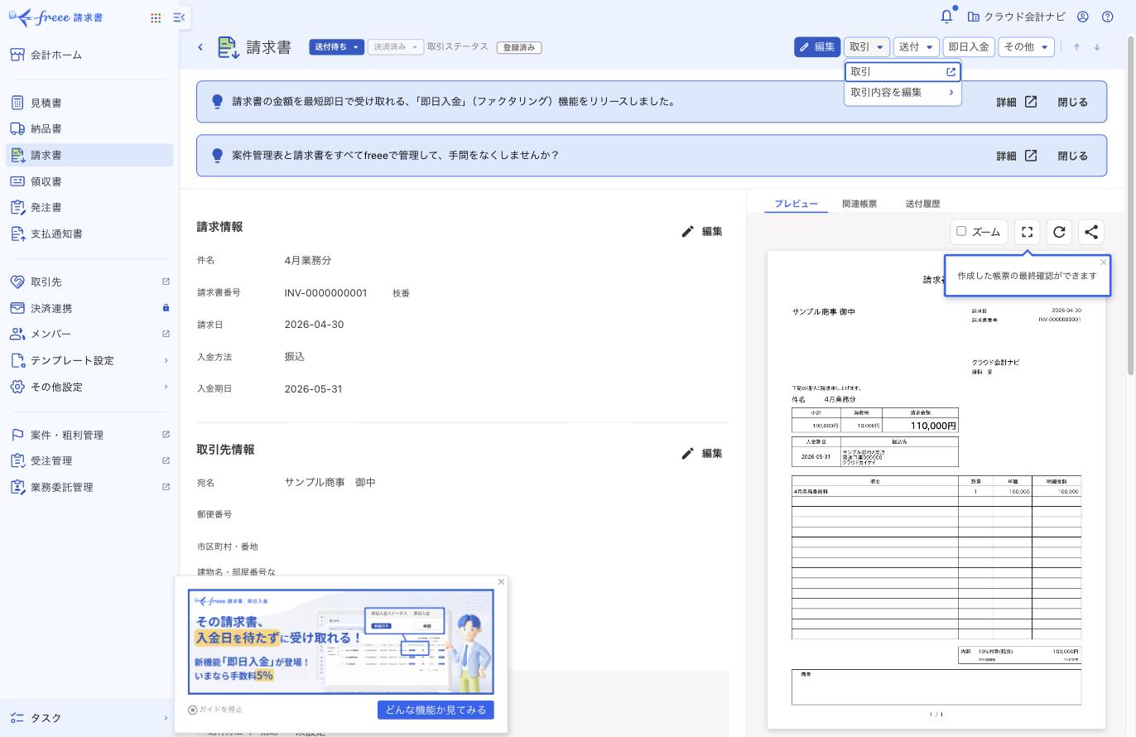The height and width of the screenshot is (737, 1136).
Task: Open the help question mark icon
Action: pos(1108,17)
